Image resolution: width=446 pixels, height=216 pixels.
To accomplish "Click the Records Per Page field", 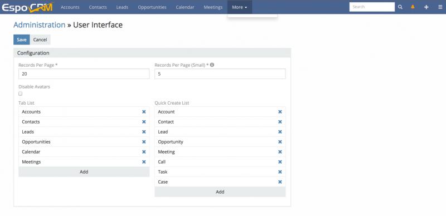I will tap(84, 73).
